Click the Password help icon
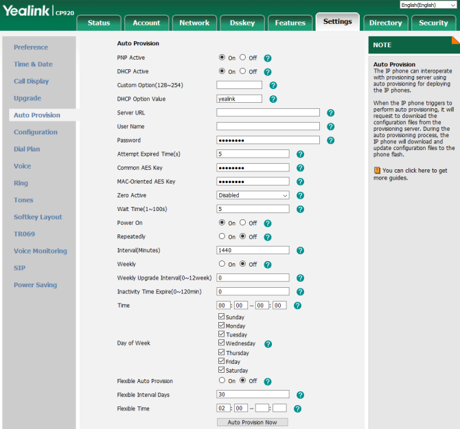The image size is (460, 429). pyautogui.click(x=331, y=140)
